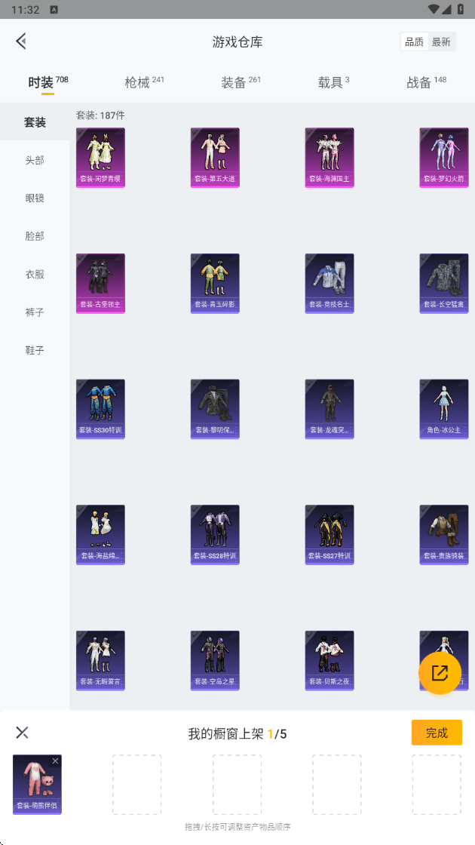The image size is (475, 845).
Task: Tick the checkmark on 套装-海洲国主 item
Action: click(310, 132)
